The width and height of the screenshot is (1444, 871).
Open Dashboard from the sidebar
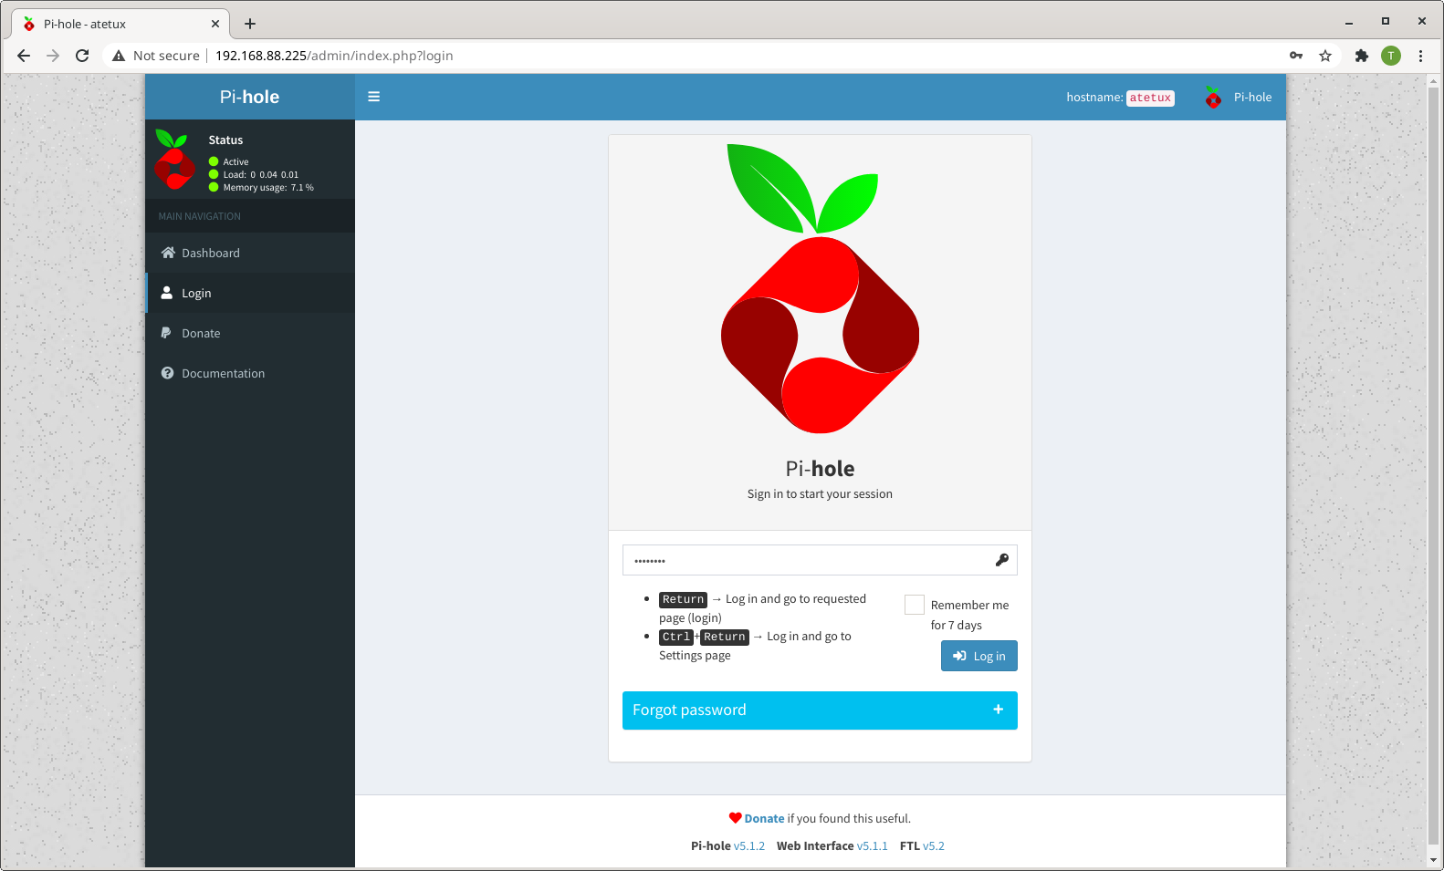click(250, 253)
